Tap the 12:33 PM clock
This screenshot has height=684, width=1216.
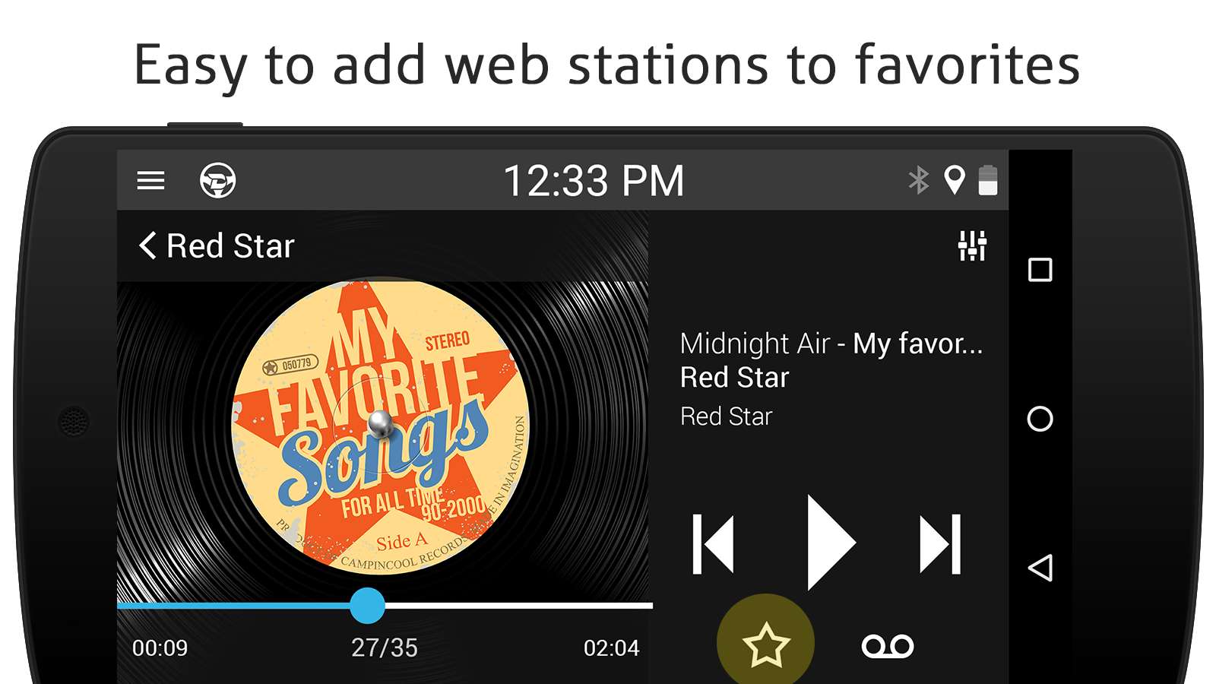(594, 181)
